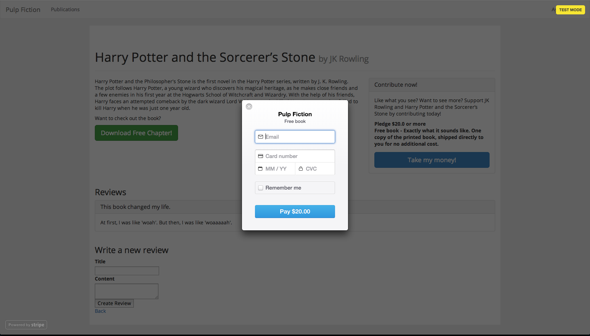
Task: Open the Publications menu item
Action: [x=65, y=9]
